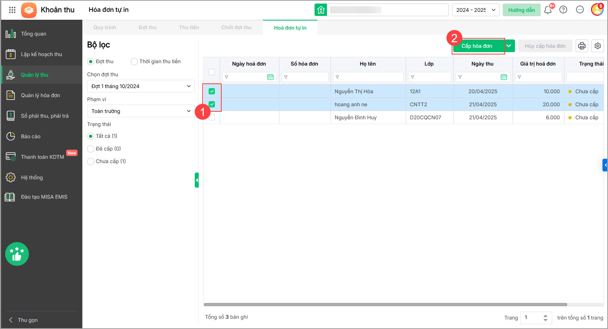The height and width of the screenshot is (329, 608).
Task: Click the Họ tên filter input
Action: pos(368,77)
